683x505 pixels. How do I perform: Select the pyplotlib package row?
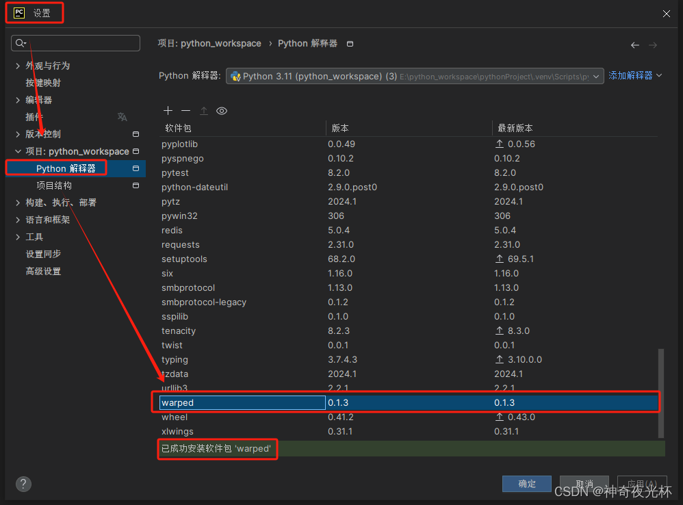pyautogui.click(x=409, y=144)
